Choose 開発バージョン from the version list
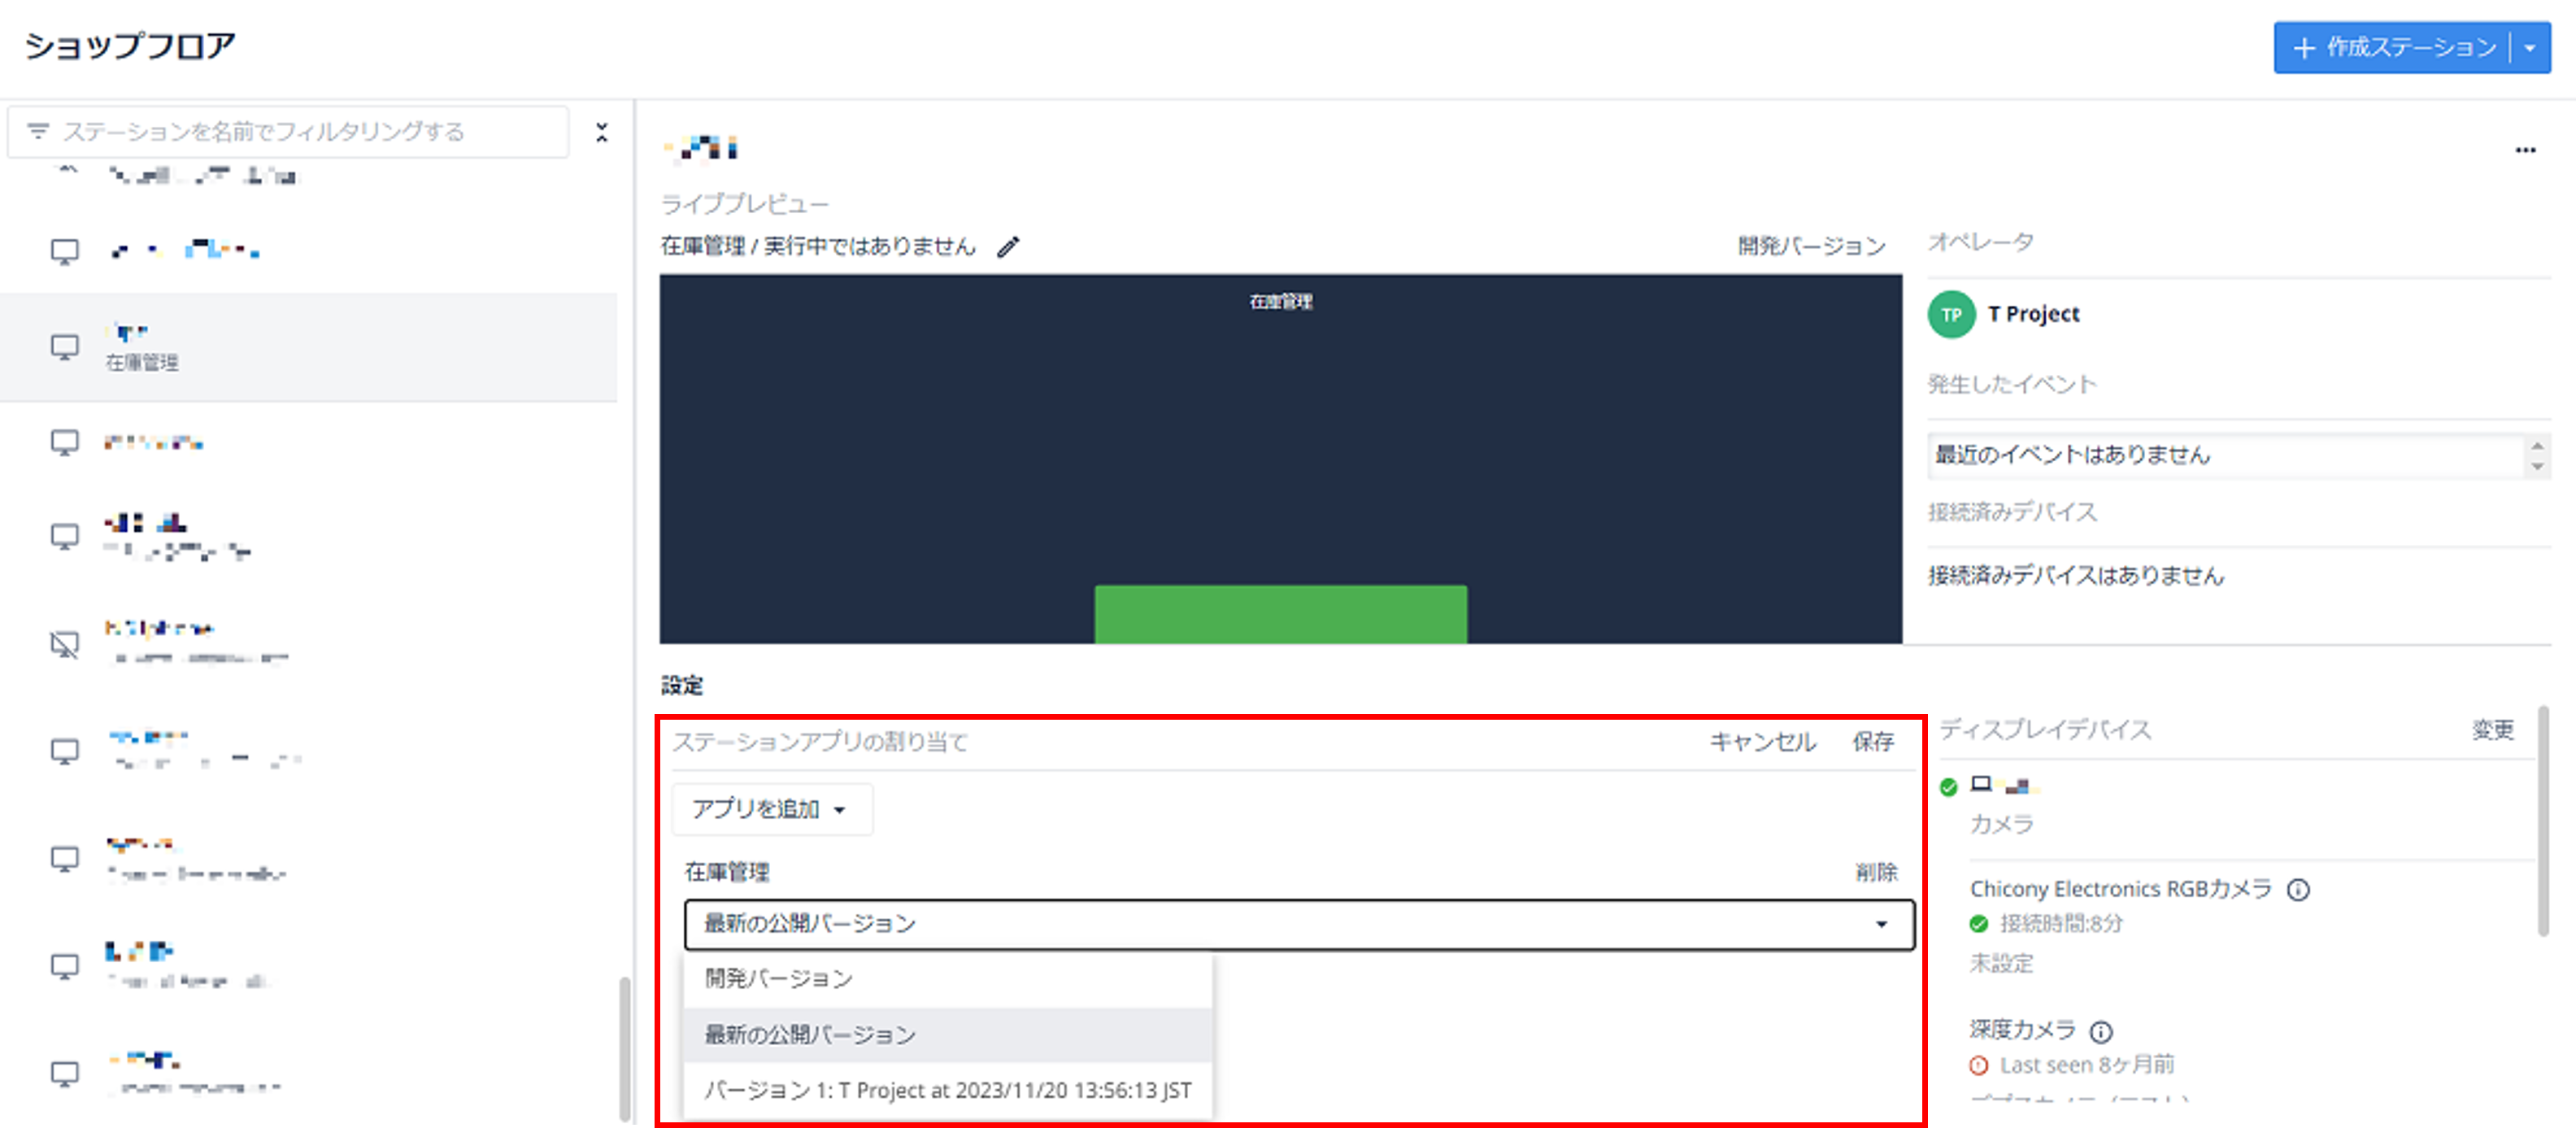The width and height of the screenshot is (2576, 1128). pyautogui.click(x=947, y=978)
